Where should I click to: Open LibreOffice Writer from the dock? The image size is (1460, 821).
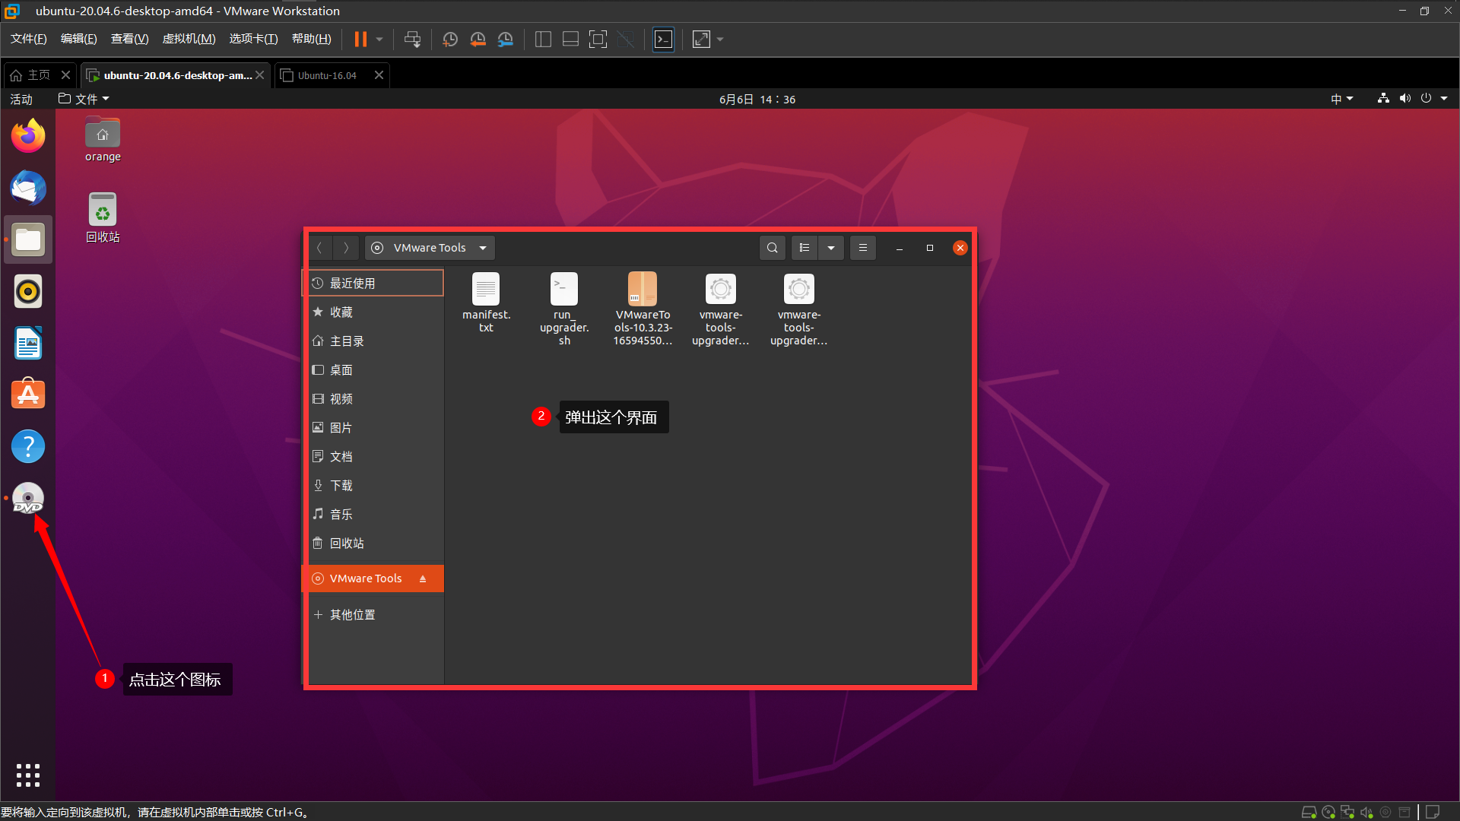(28, 343)
